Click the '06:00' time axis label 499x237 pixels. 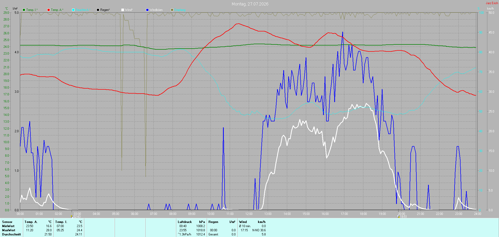click(135, 214)
